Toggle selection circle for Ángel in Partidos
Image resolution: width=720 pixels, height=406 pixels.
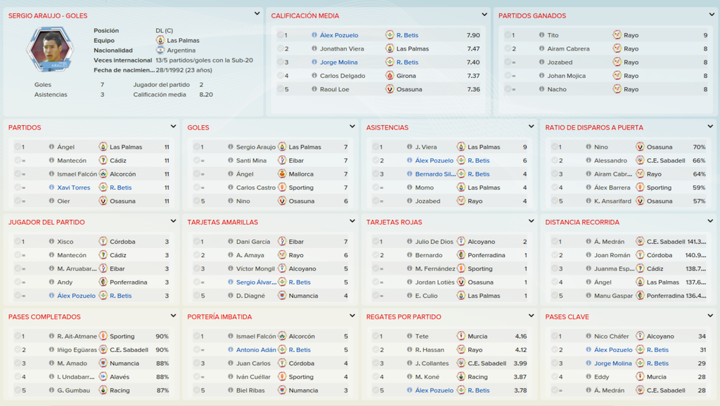(x=18, y=147)
